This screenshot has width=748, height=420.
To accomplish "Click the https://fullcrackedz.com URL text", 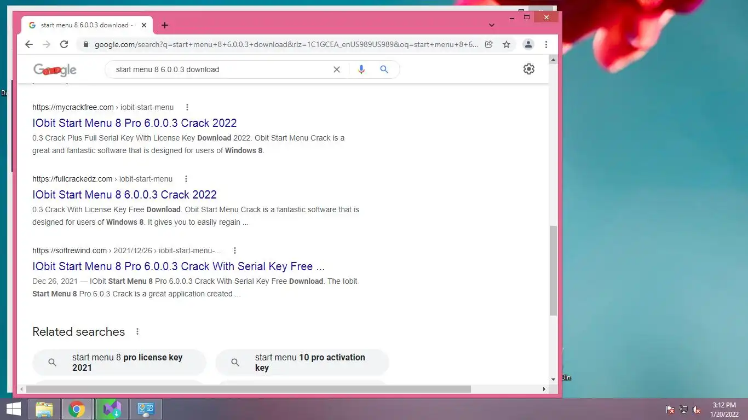I will point(72,179).
